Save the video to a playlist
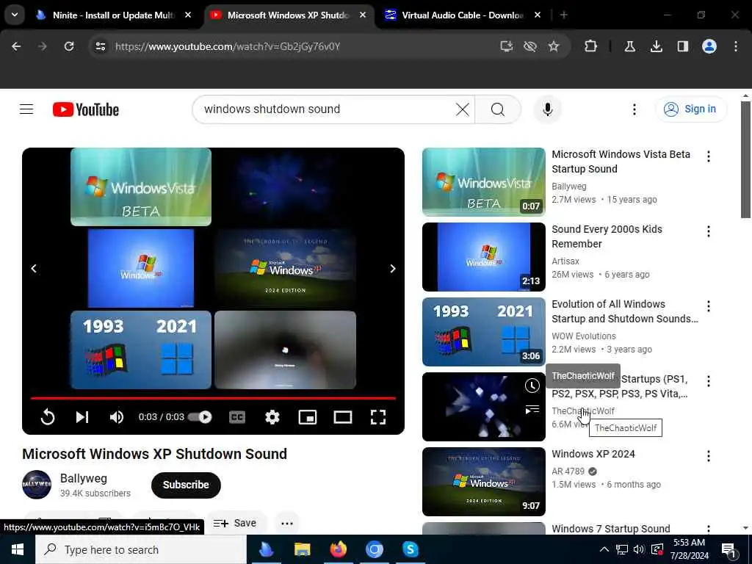Image resolution: width=752 pixels, height=564 pixels. coord(235,523)
